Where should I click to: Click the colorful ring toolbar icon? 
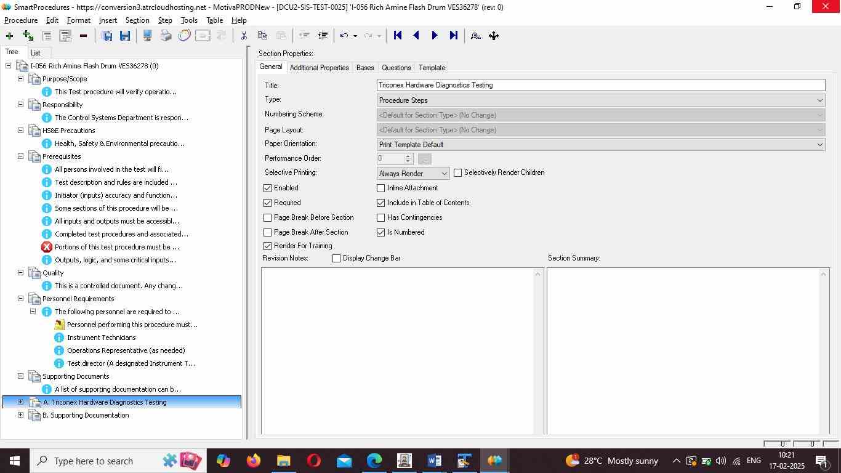(184, 36)
